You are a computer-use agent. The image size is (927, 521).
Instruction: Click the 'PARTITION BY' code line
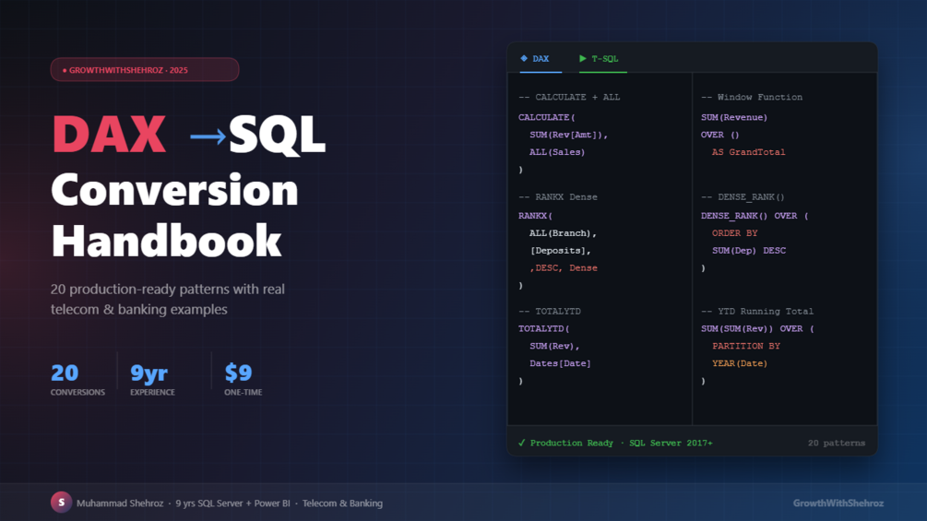tap(746, 346)
